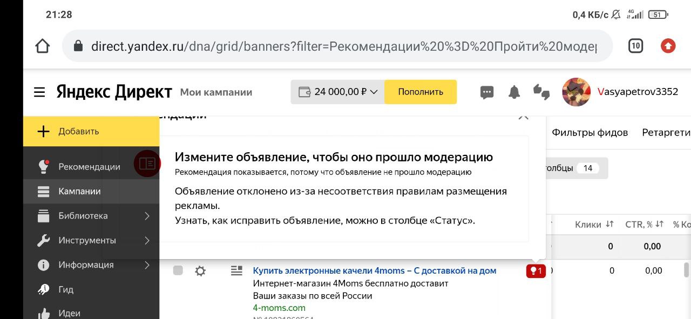This screenshot has height=319, width=691.
Task: Open the user avatar picture
Action: (576, 92)
